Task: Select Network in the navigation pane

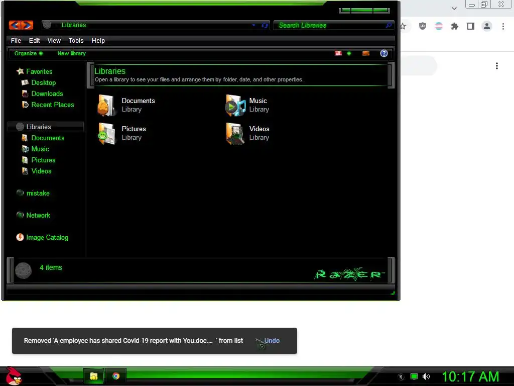Action: pos(38,215)
